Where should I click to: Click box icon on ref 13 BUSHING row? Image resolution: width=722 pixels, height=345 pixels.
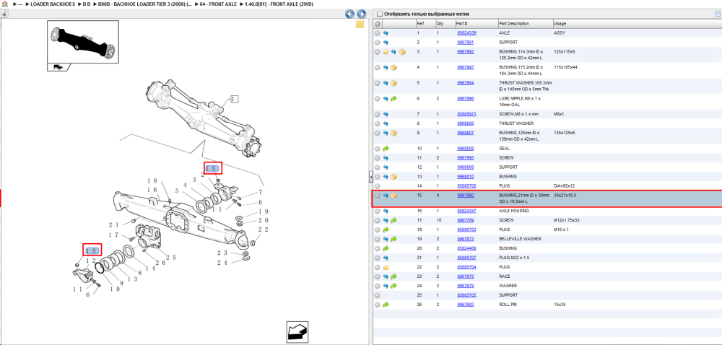(x=394, y=177)
